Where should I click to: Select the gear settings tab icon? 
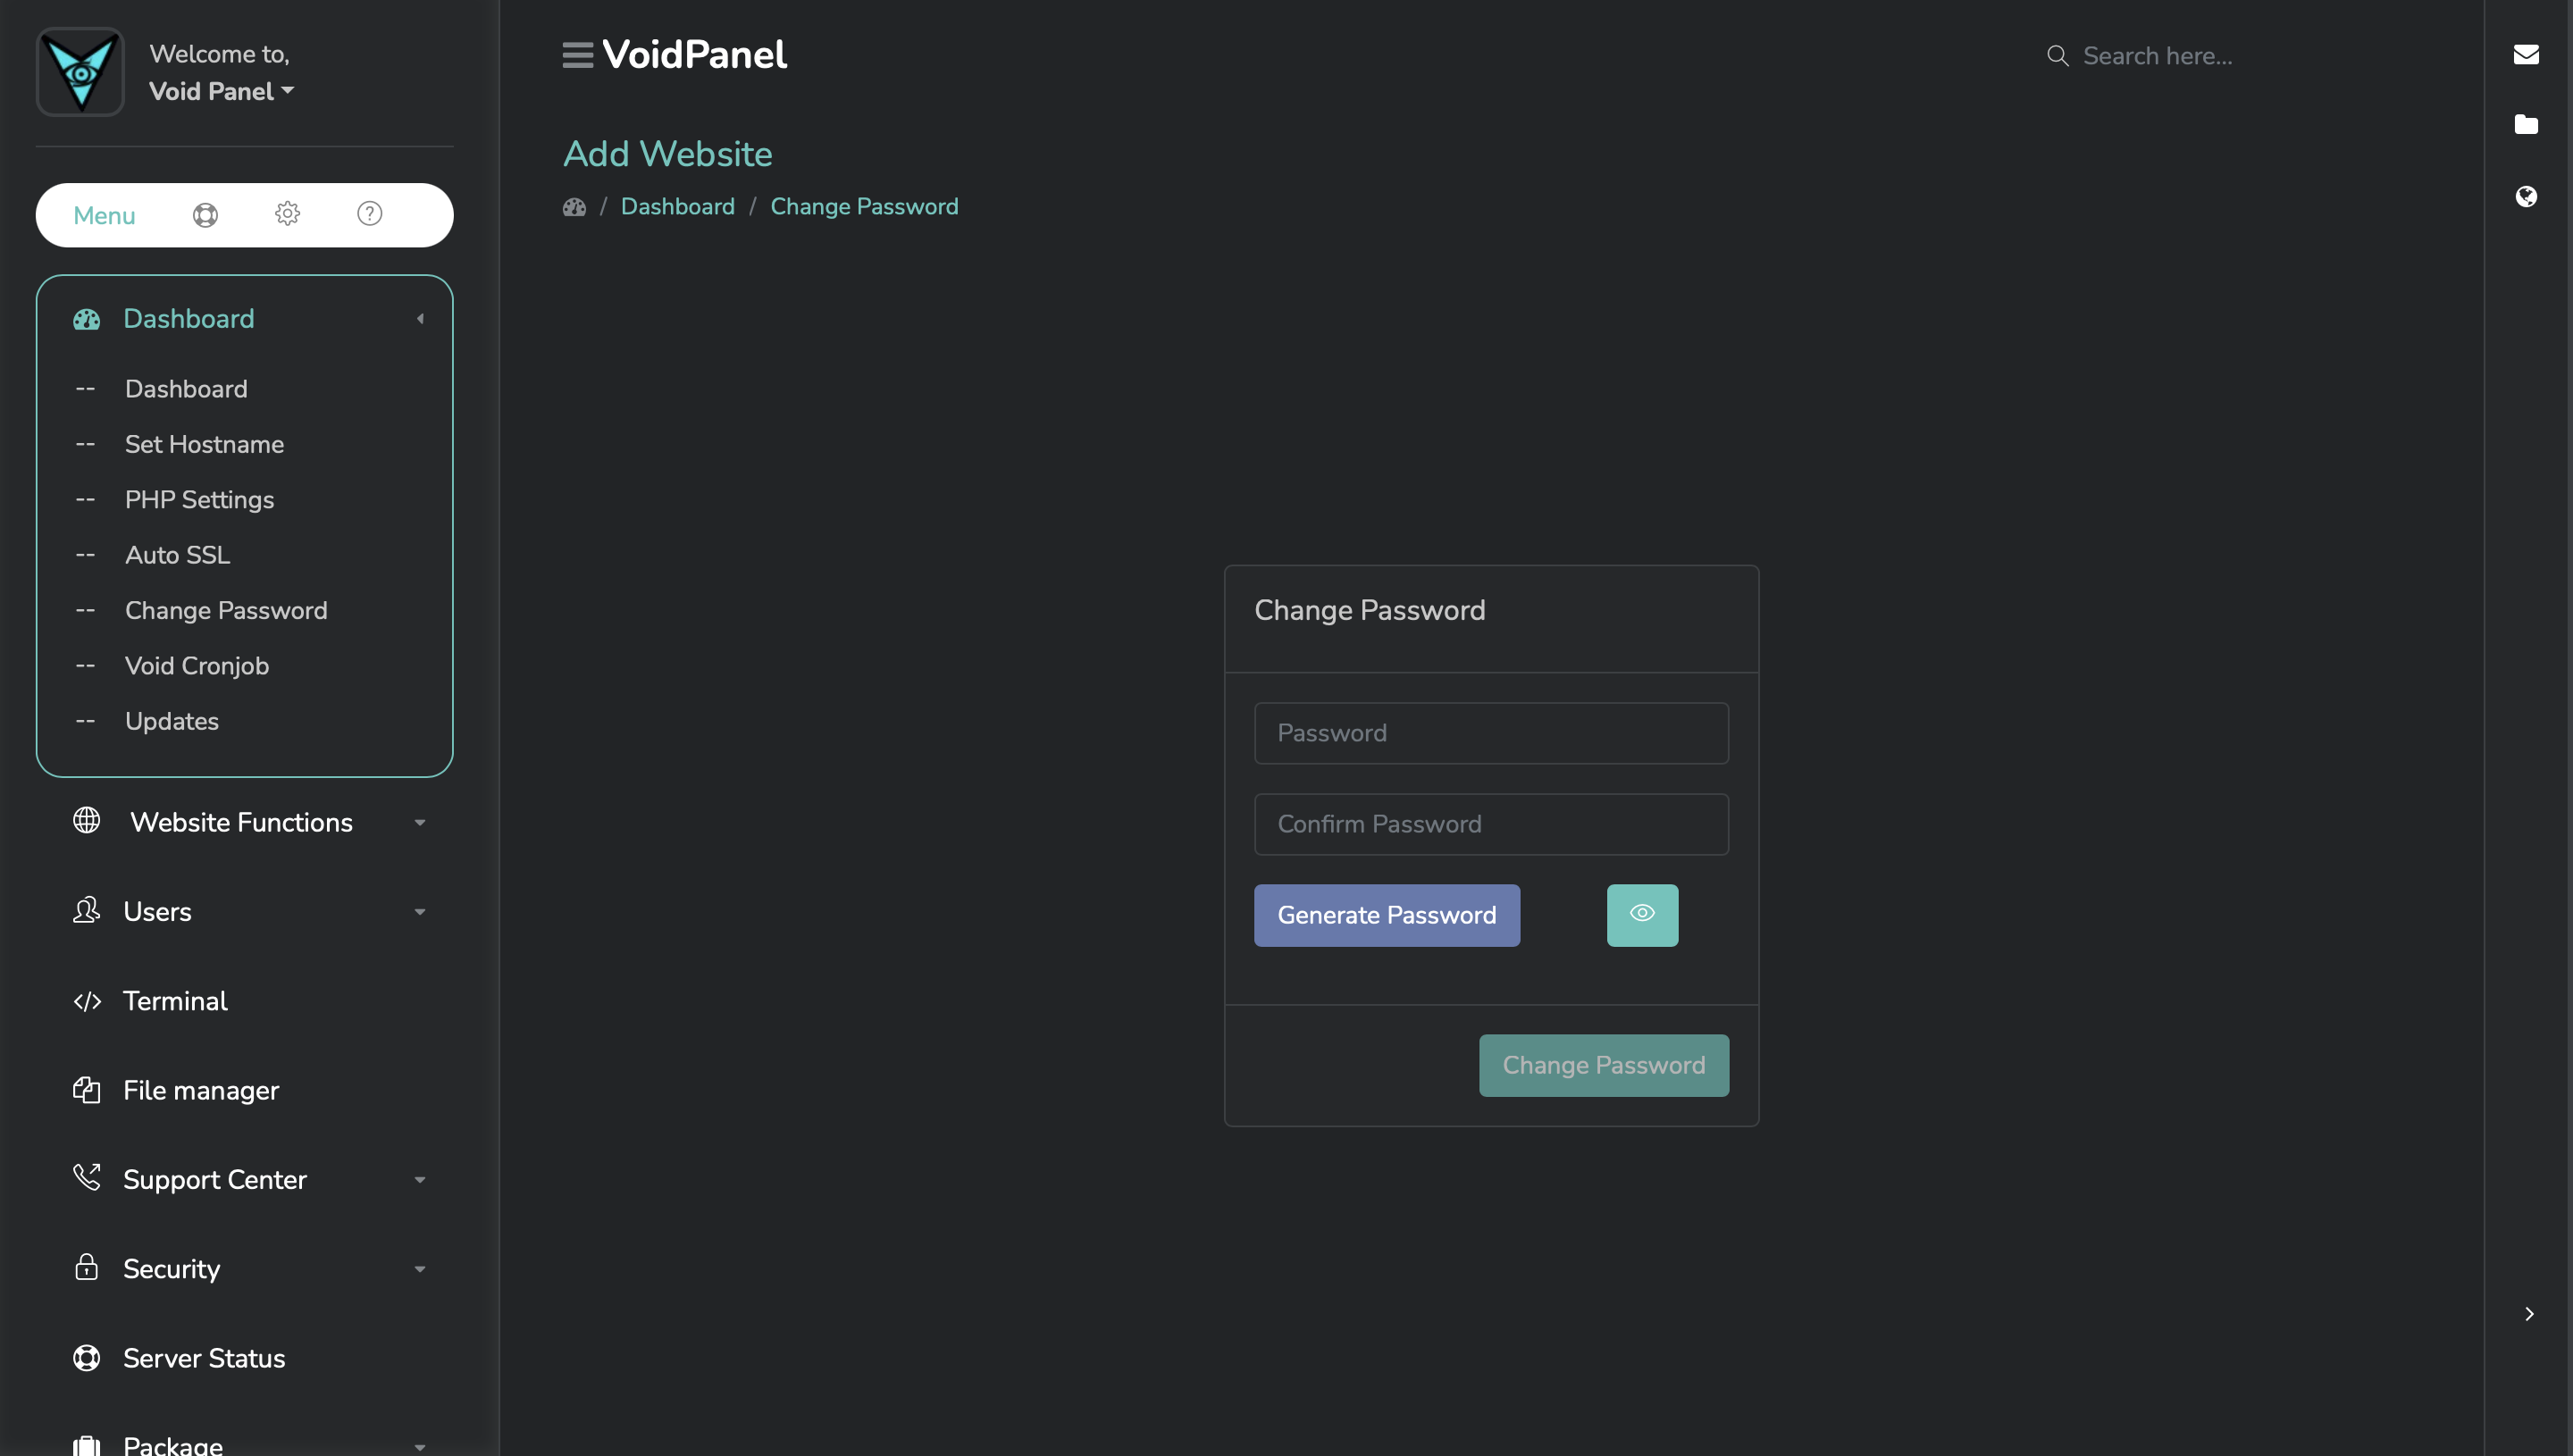[287, 214]
